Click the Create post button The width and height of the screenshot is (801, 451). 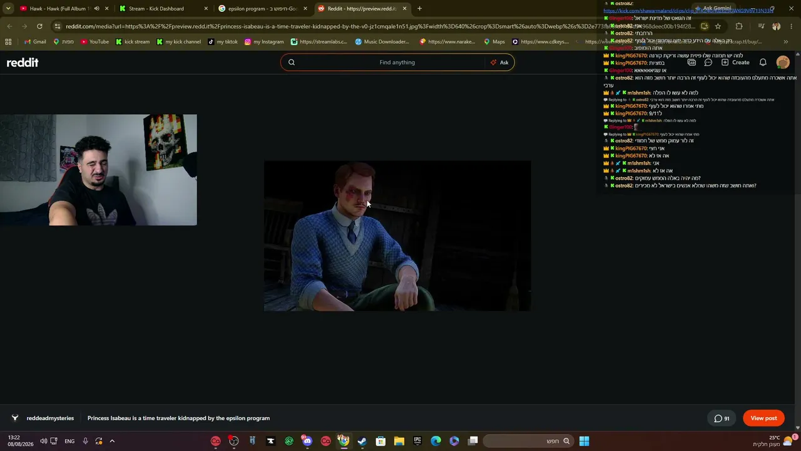click(x=735, y=63)
